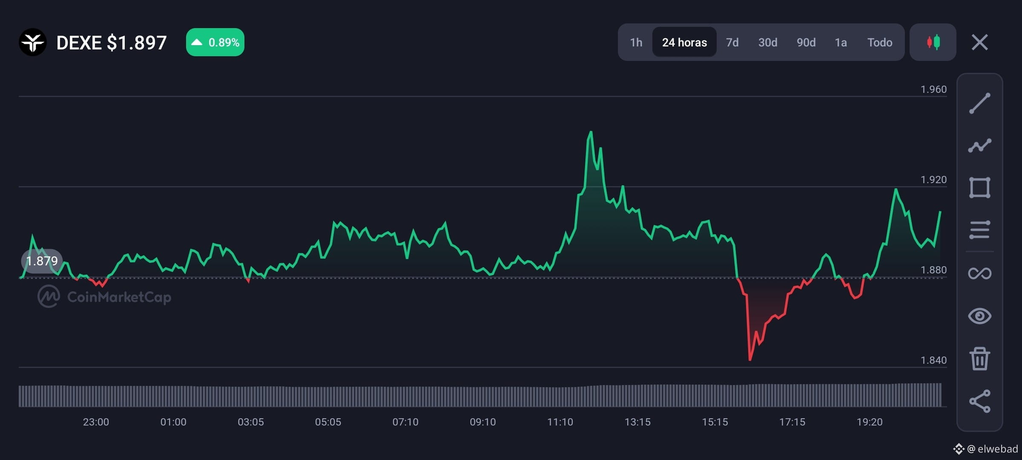Image resolution: width=1022 pixels, height=460 pixels.
Task: Click the 1.960 price axis label
Action: point(933,89)
